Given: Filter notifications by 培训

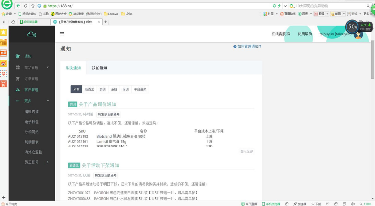Looking at the screenshot, I should [125, 89].
